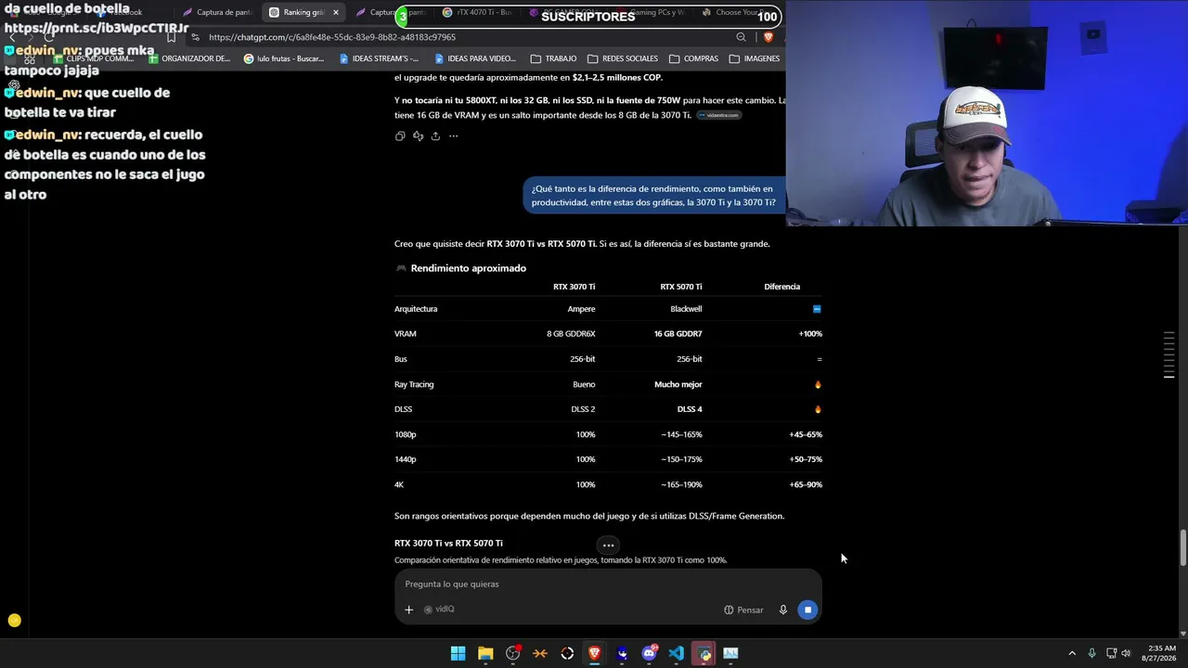The image size is (1188, 668).
Task: Open the circular ring app in the taskbar
Action: coord(567,653)
